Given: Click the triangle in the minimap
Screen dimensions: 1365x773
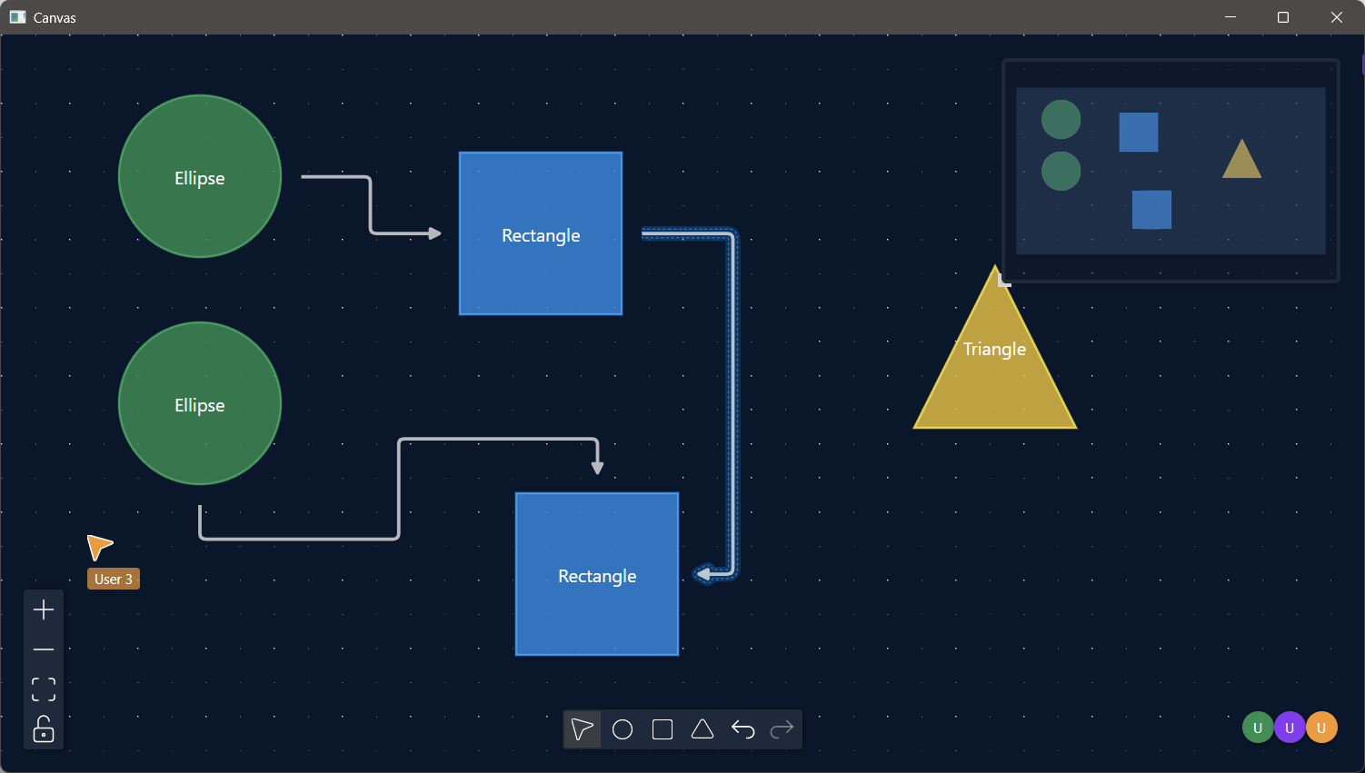Looking at the screenshot, I should [x=1241, y=160].
